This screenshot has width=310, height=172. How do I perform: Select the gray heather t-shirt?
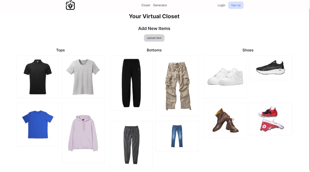click(x=83, y=77)
